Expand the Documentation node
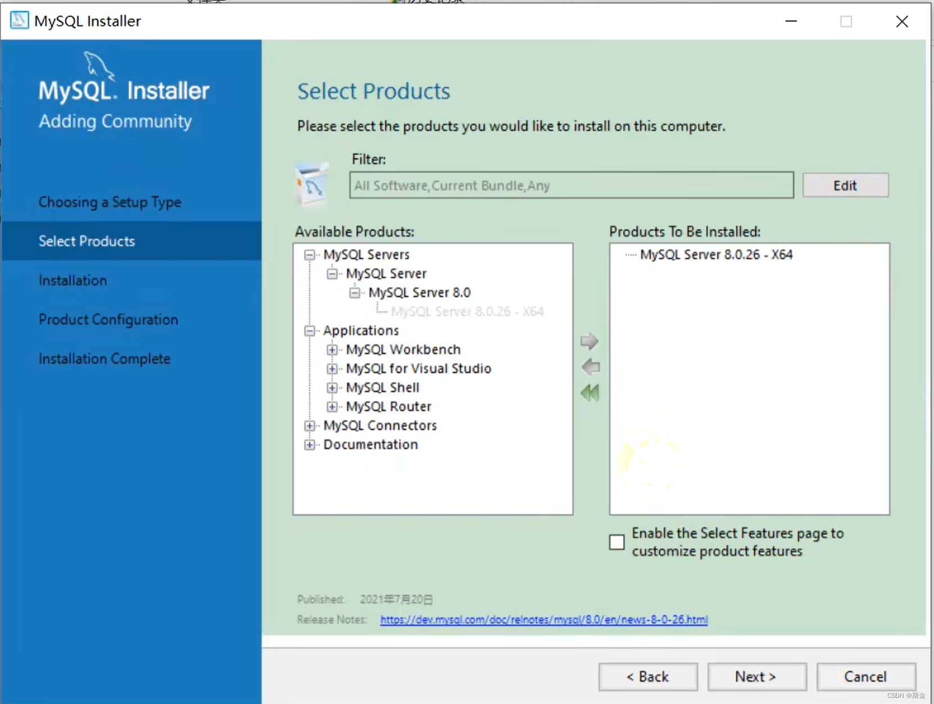The width and height of the screenshot is (934, 704). [x=310, y=445]
